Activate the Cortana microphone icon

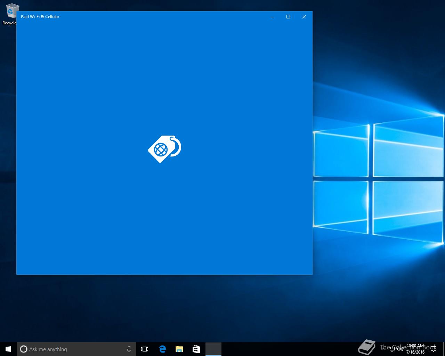click(129, 349)
